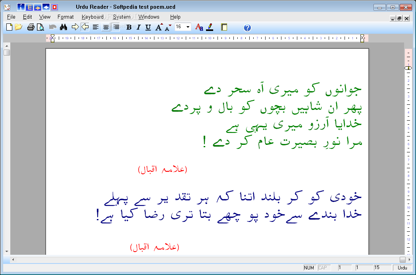Click the white left-arrow icon in the title bar
The image size is (416, 275).
click(x=46, y=7)
